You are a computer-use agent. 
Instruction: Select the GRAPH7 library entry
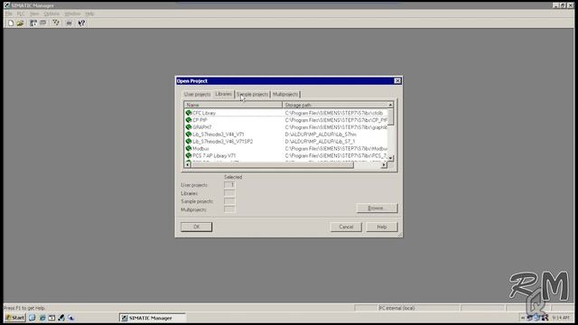tap(285, 127)
